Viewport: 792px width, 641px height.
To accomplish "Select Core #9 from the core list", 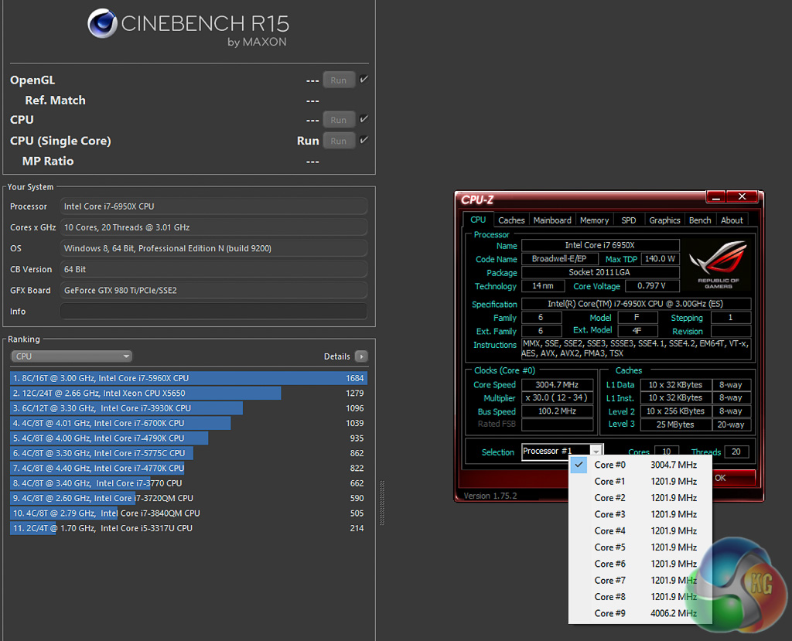I will (609, 614).
